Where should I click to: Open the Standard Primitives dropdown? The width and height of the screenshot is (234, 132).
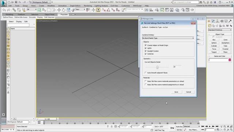[220, 30]
